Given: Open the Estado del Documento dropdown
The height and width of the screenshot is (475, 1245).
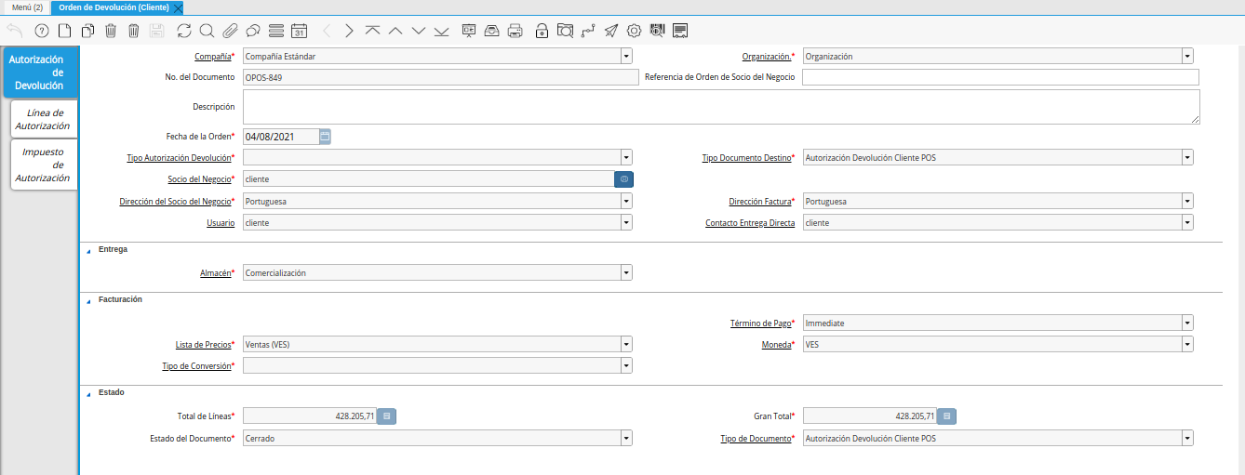Looking at the screenshot, I should click(x=626, y=438).
